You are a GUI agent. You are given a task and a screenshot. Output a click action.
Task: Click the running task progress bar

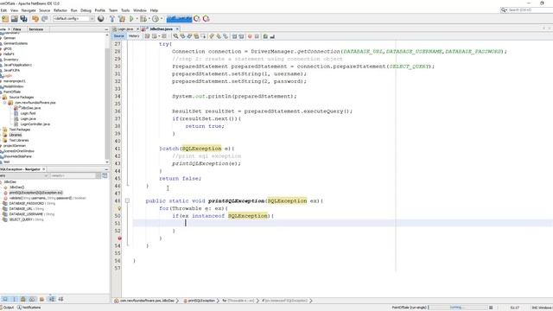pos(457,308)
